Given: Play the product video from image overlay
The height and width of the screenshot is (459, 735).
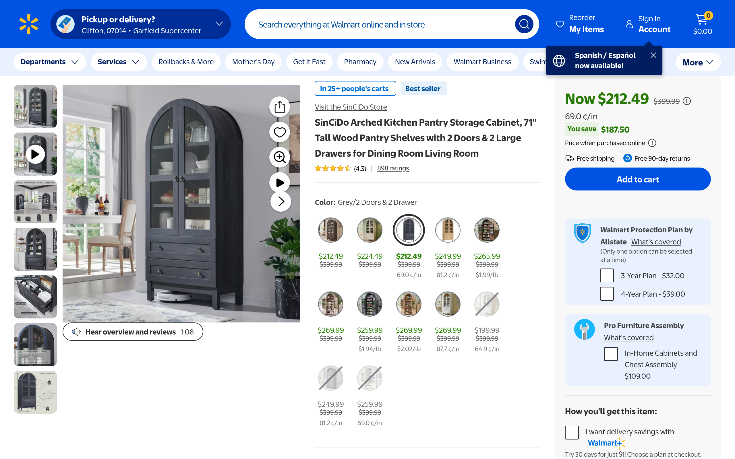Looking at the screenshot, I should 280,182.
